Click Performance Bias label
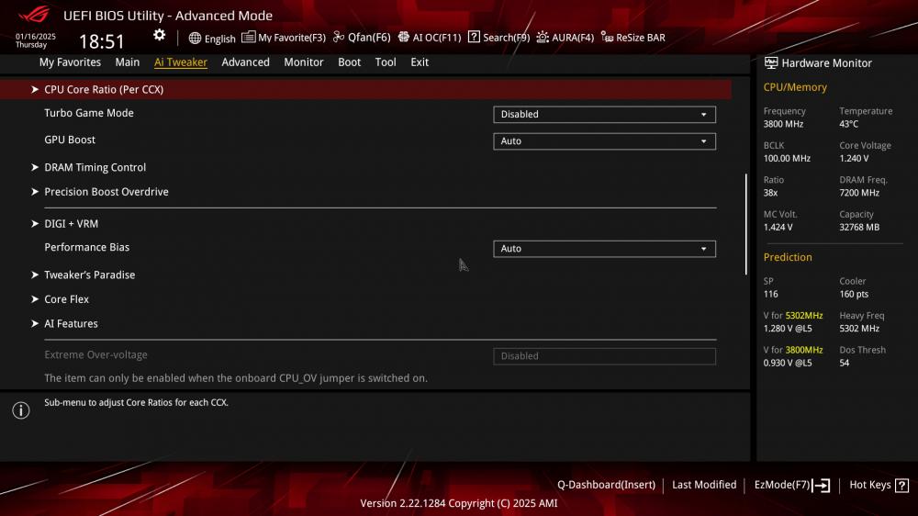This screenshot has height=516, width=918. [x=86, y=247]
